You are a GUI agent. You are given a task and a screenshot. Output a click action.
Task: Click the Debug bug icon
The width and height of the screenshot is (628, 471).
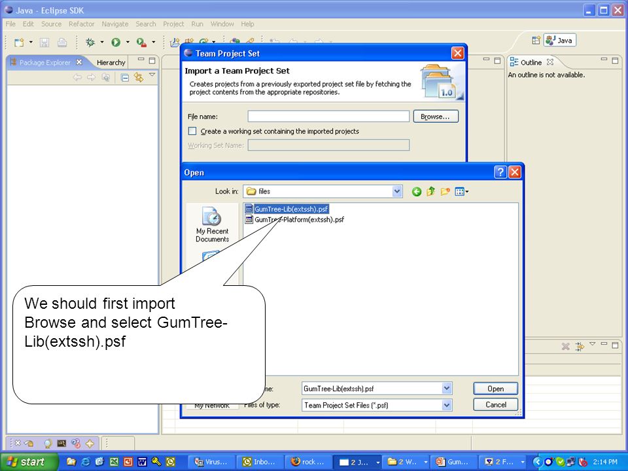90,42
